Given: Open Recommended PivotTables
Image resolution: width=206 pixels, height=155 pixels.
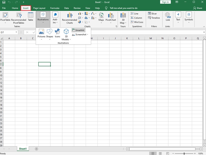Looking at the screenshot, I should tap(19, 18).
